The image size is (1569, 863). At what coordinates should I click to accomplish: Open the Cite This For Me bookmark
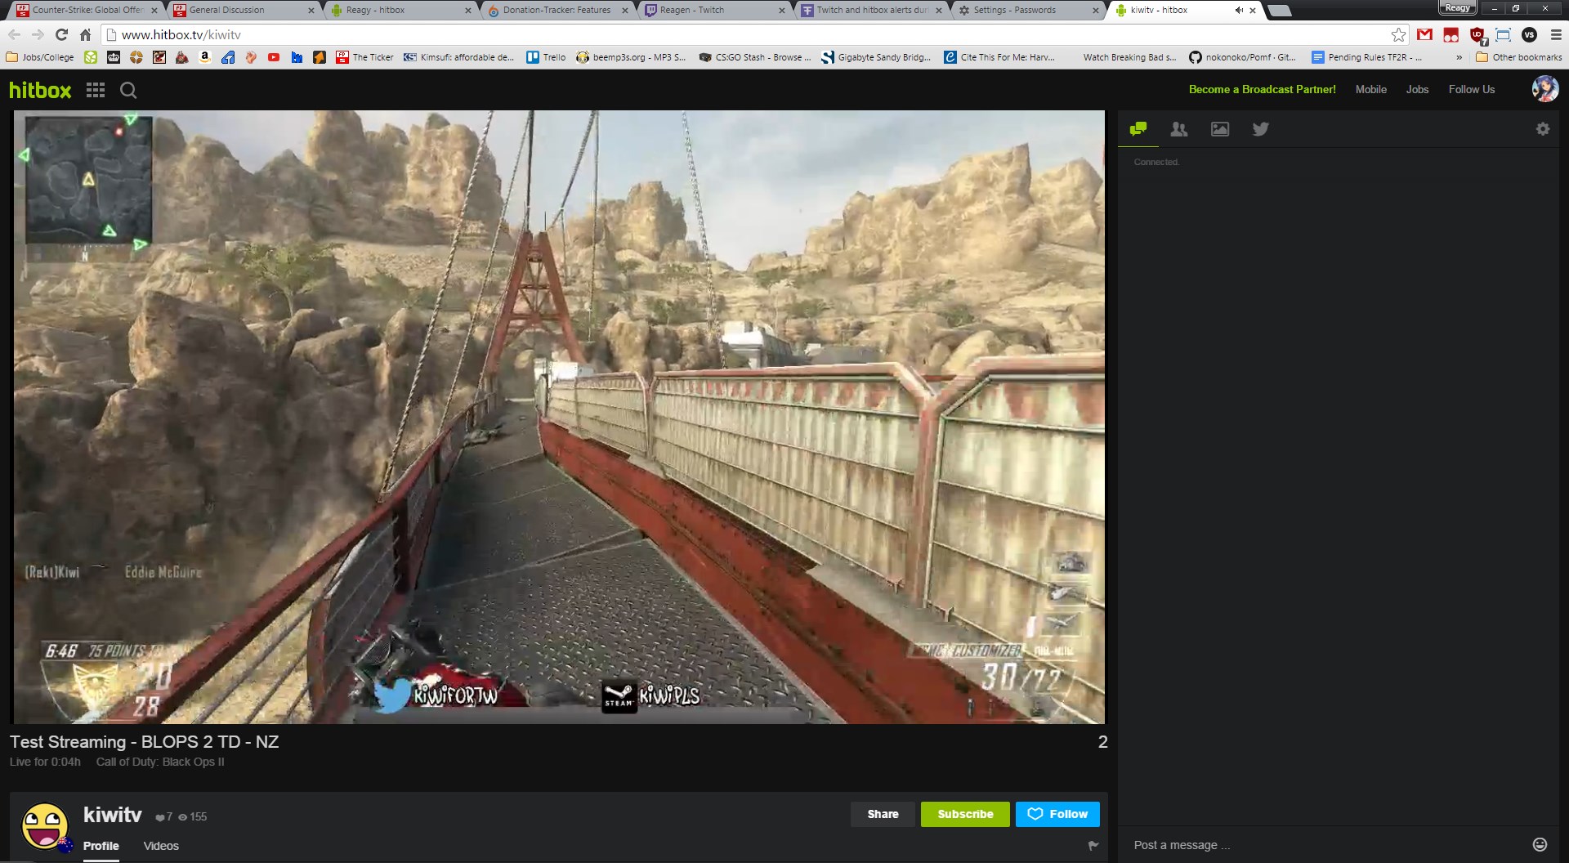(x=999, y=57)
